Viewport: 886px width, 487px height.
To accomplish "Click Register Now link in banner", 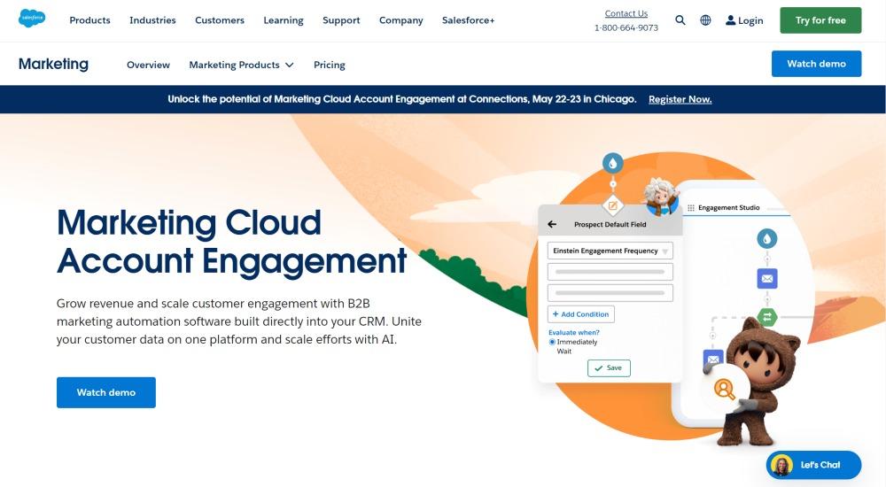I will click(x=680, y=99).
